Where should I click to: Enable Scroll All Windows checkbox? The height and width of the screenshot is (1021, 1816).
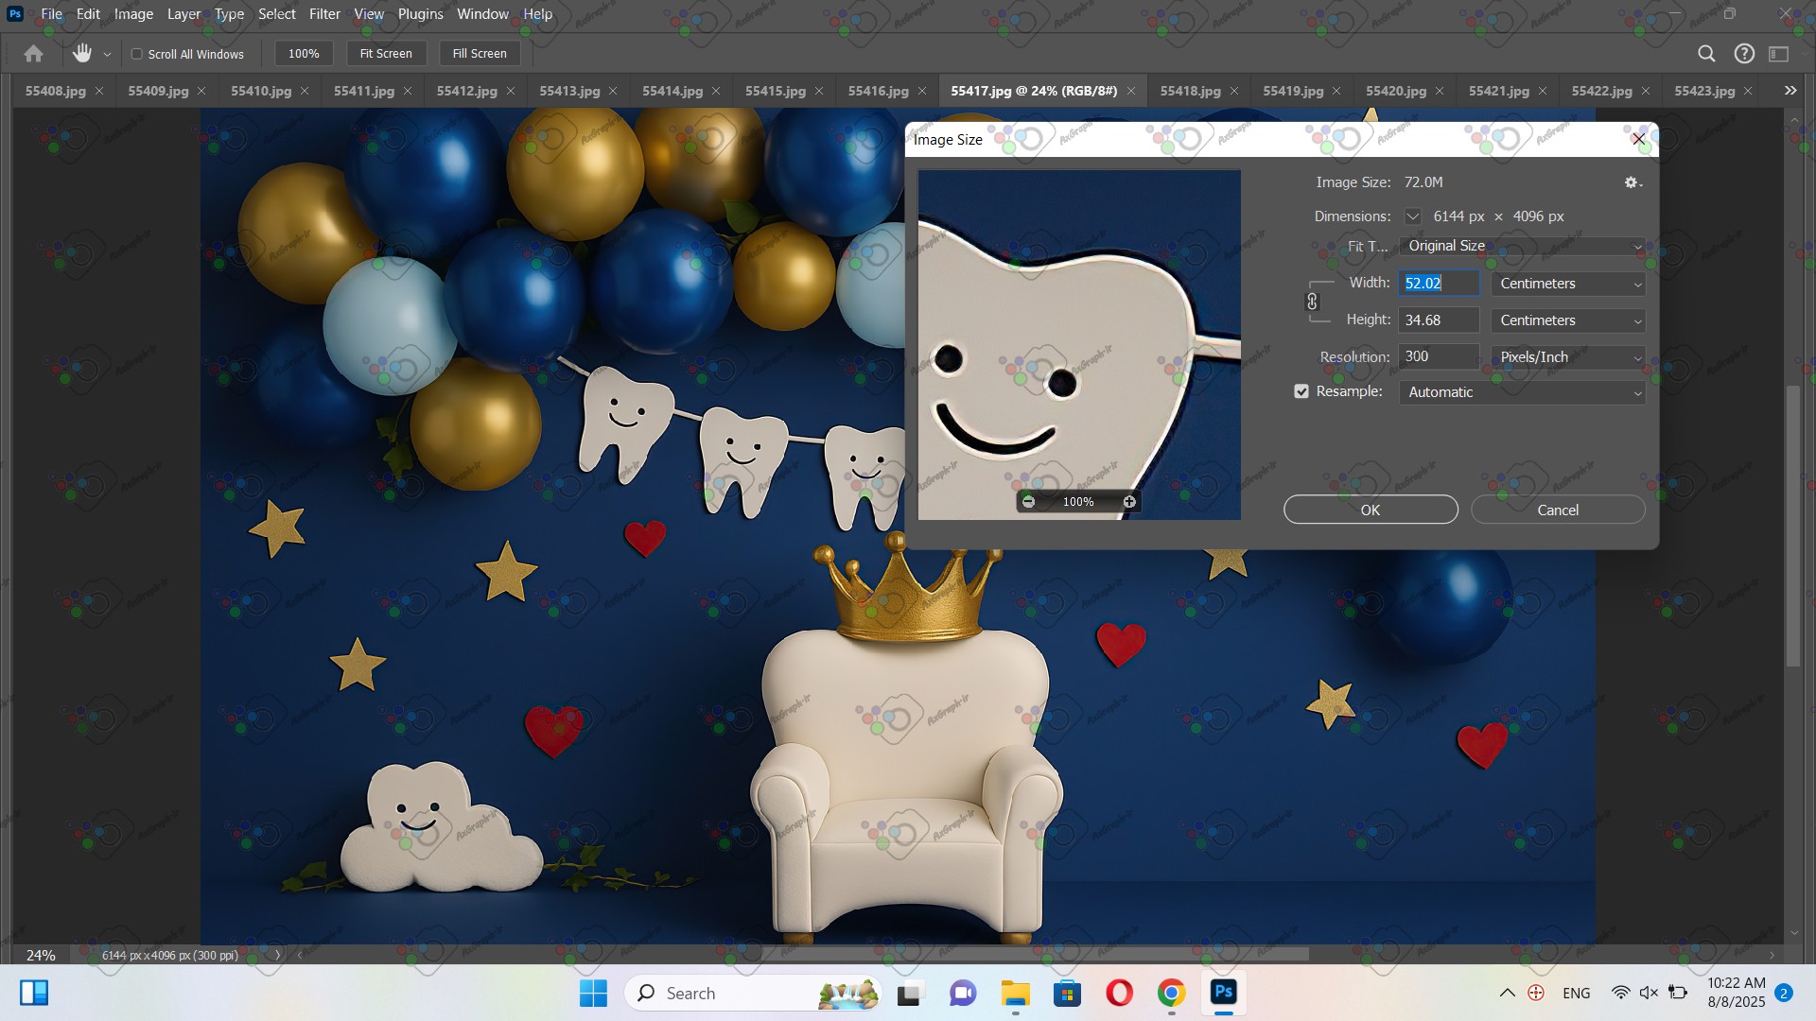pos(137,54)
